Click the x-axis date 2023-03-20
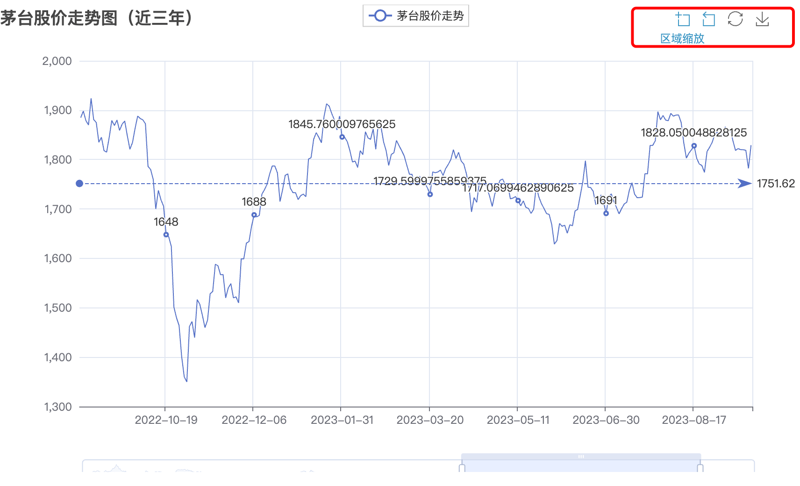The width and height of the screenshot is (800, 486). [x=430, y=420]
